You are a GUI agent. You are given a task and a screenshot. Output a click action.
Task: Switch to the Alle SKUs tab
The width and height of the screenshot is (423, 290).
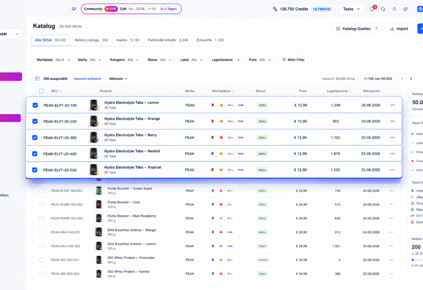click(50, 40)
